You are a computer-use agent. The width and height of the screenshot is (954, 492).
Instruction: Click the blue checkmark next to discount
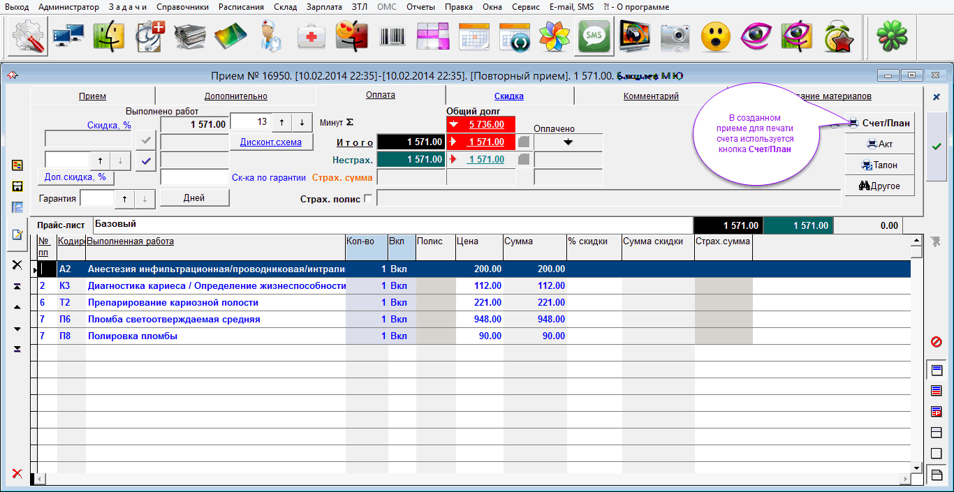tap(146, 161)
